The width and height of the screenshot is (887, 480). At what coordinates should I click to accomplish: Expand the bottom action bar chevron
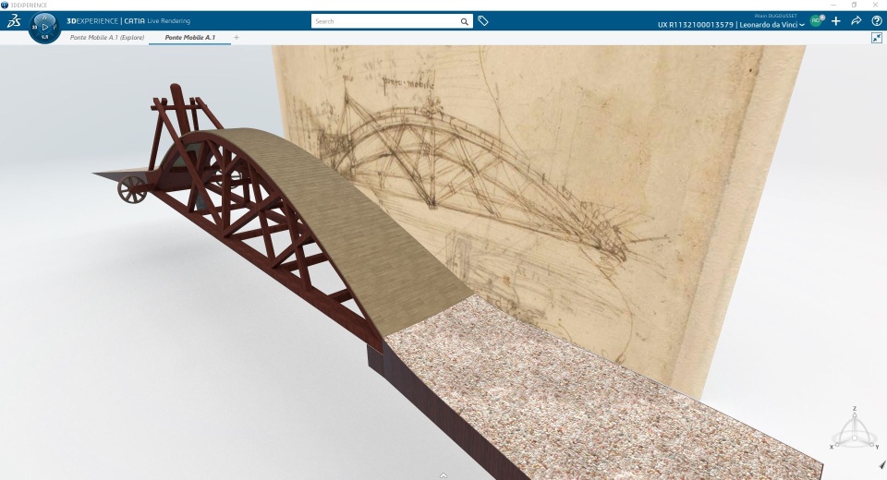(x=443, y=476)
